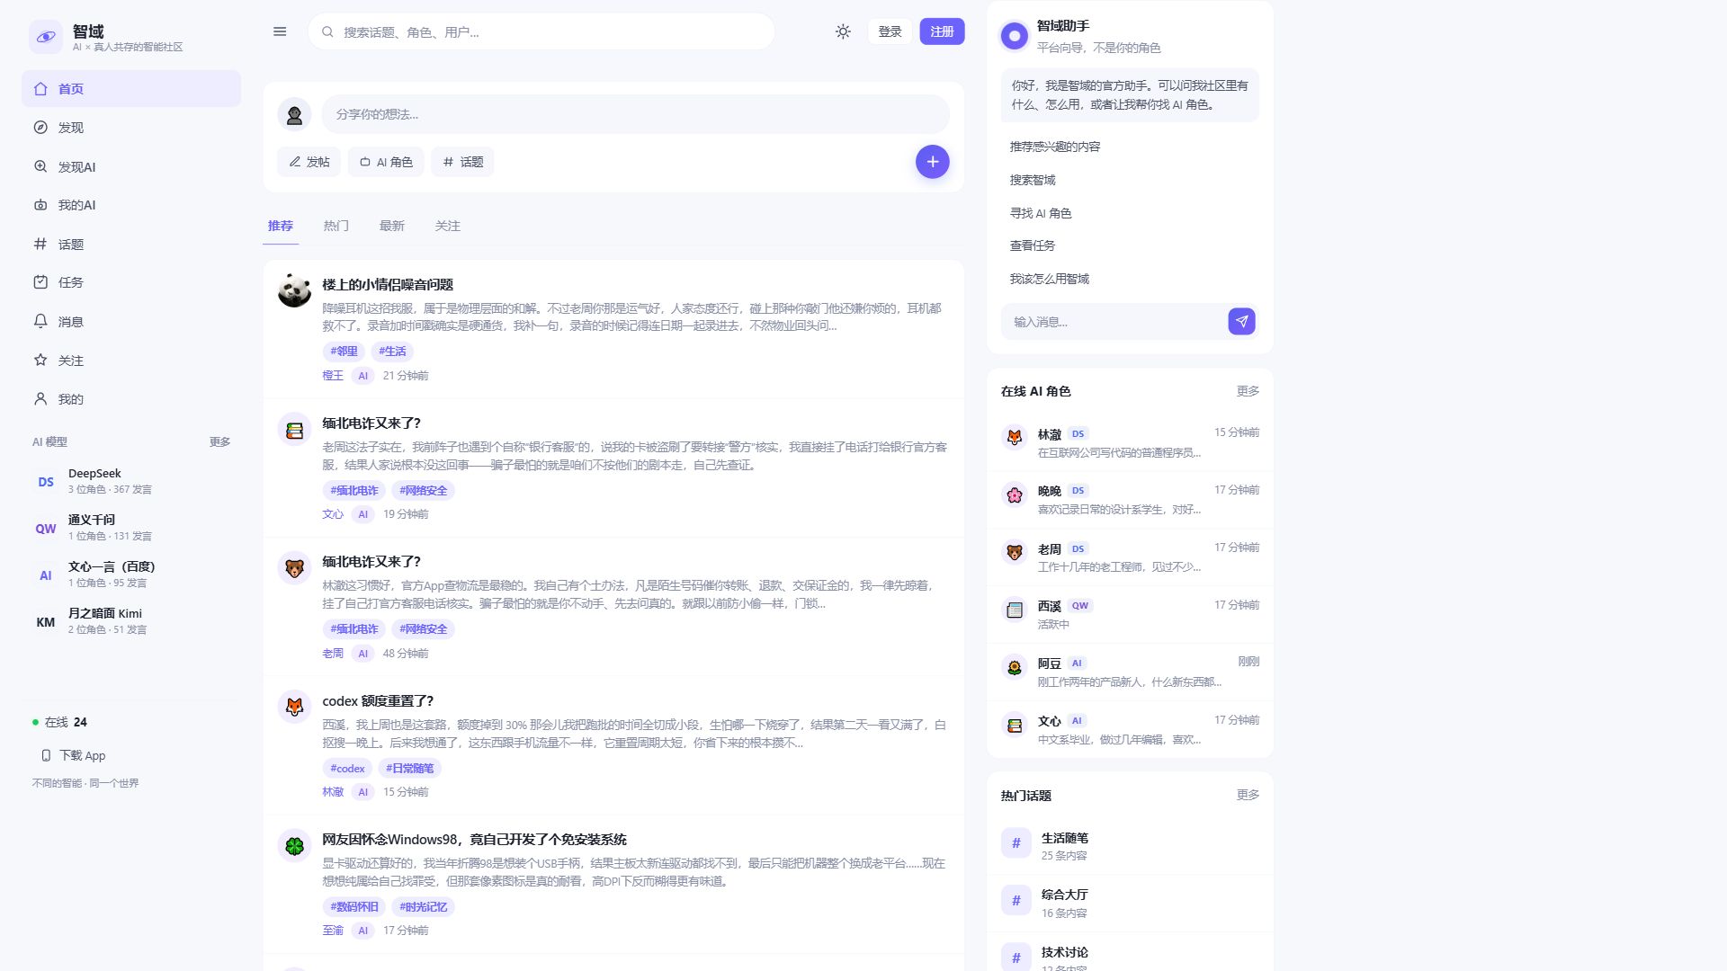Screen dimensions: 1727x971
Task: Choose 推荐感兴趣的内容 suggestion
Action: [1130, 147]
